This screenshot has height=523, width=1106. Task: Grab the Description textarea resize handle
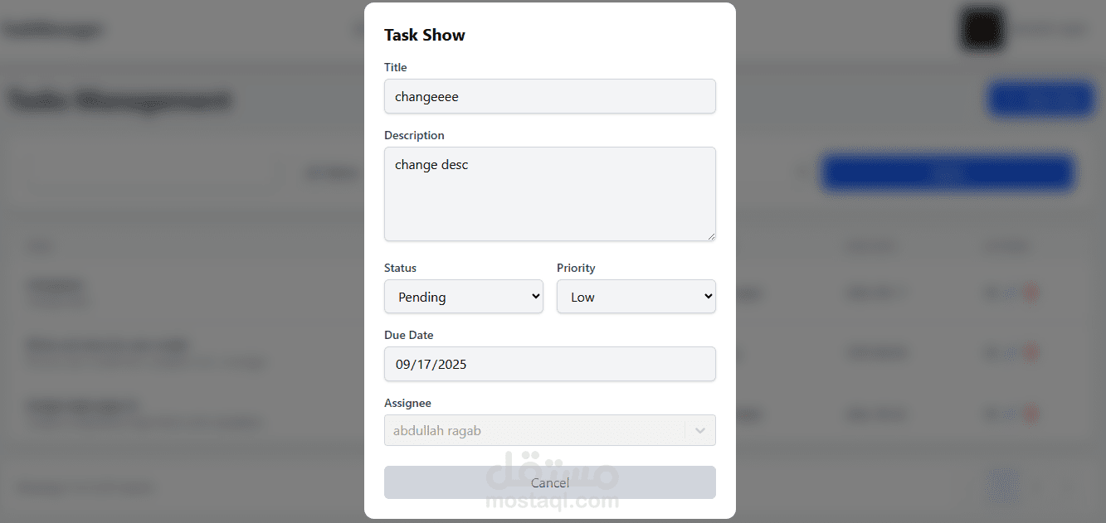pyautogui.click(x=711, y=236)
